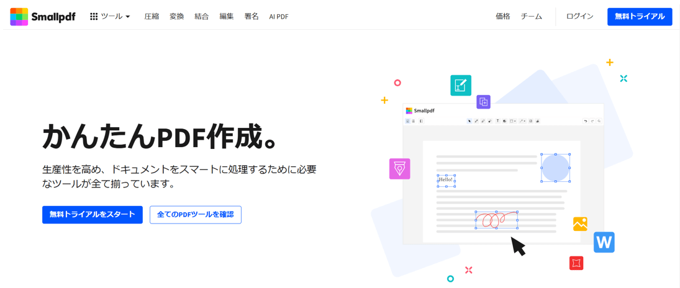Click the blue Word W icon

pyautogui.click(x=604, y=243)
